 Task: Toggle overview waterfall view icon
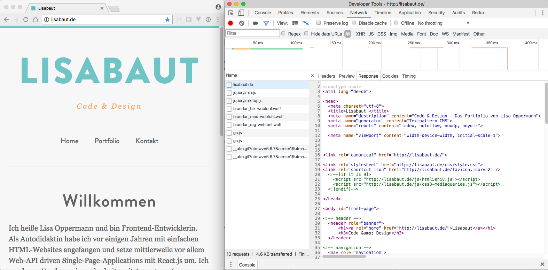pyautogui.click(x=306, y=23)
